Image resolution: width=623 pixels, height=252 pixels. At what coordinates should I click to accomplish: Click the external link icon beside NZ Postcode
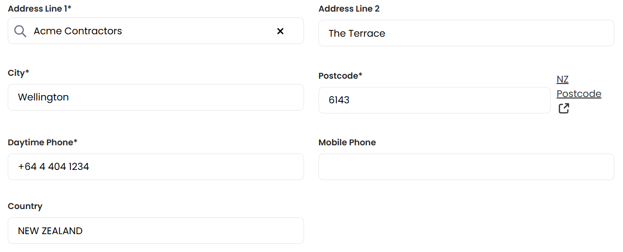click(x=564, y=109)
